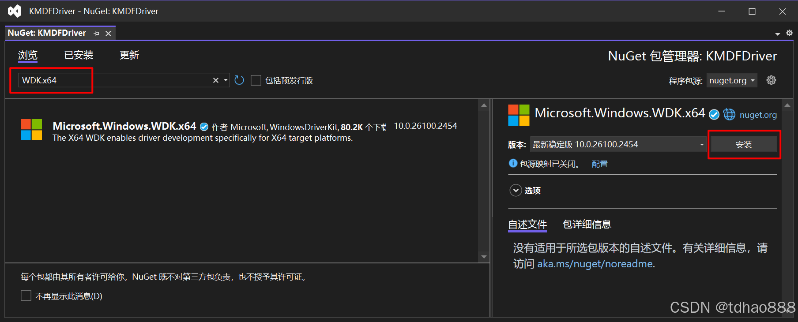Refresh the package search results
Image resolution: width=798 pixels, height=322 pixels.
(x=239, y=80)
